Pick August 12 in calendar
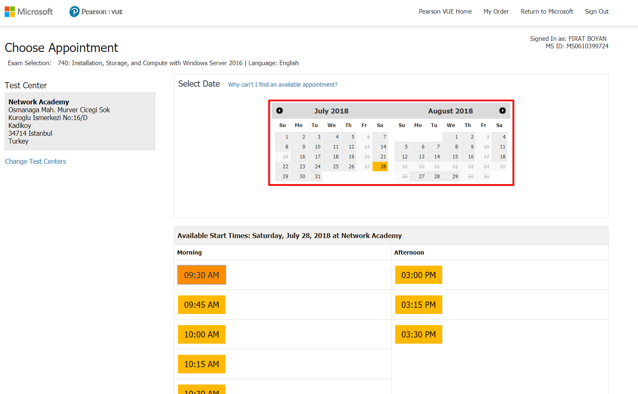This screenshot has height=394, width=638. tap(402, 156)
